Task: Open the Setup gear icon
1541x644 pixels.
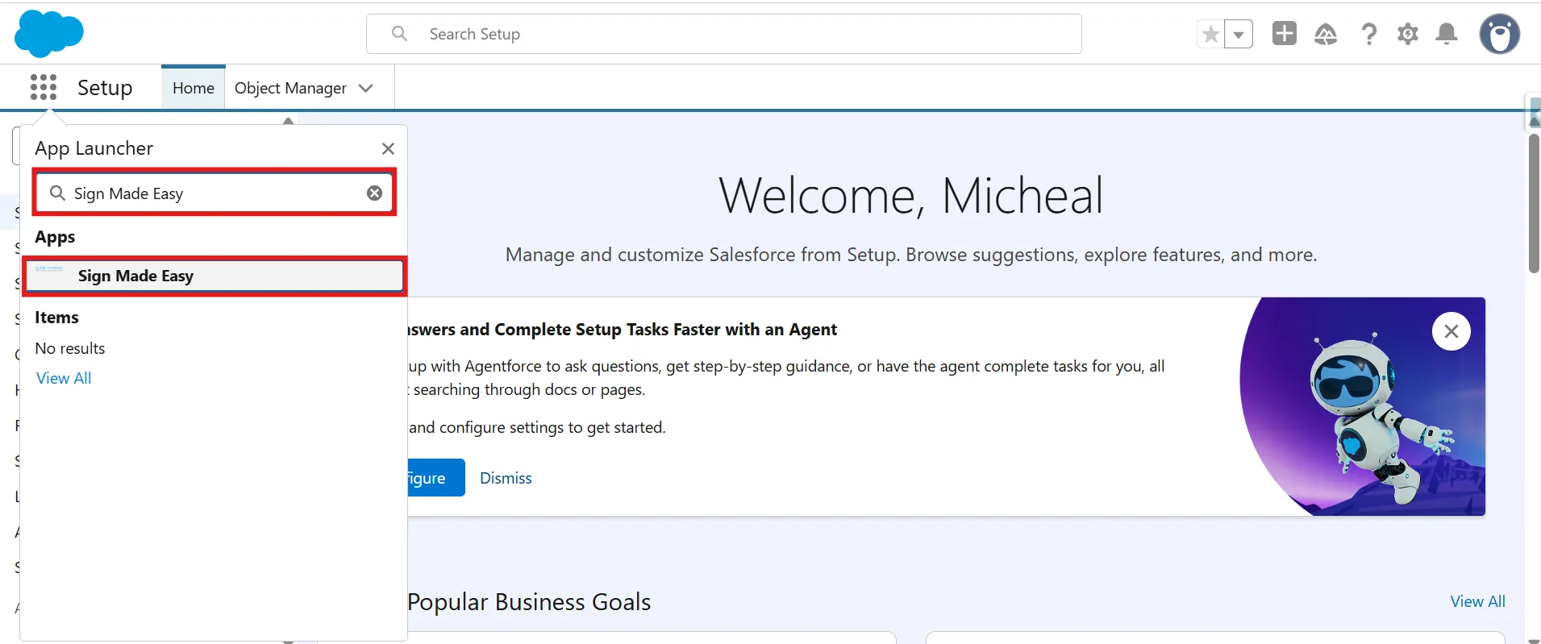Action: tap(1408, 34)
